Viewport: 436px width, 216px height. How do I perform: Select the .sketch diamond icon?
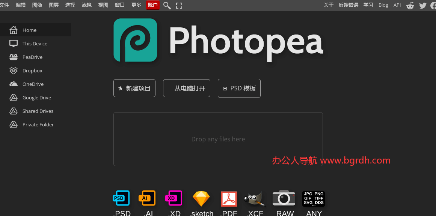pos(201,198)
